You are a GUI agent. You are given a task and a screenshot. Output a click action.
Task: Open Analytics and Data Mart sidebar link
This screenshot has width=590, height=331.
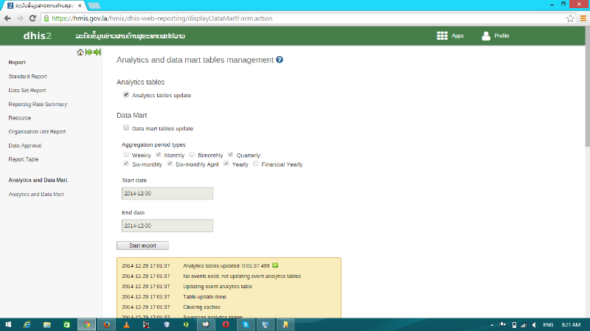36,195
